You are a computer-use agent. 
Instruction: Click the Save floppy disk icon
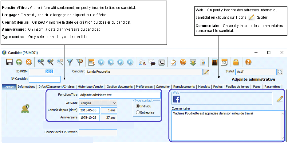click(x=9, y=62)
